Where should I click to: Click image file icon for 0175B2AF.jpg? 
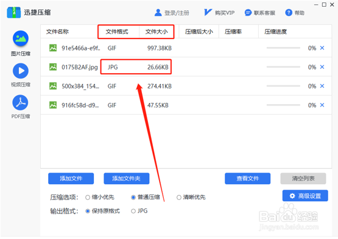[53, 67]
